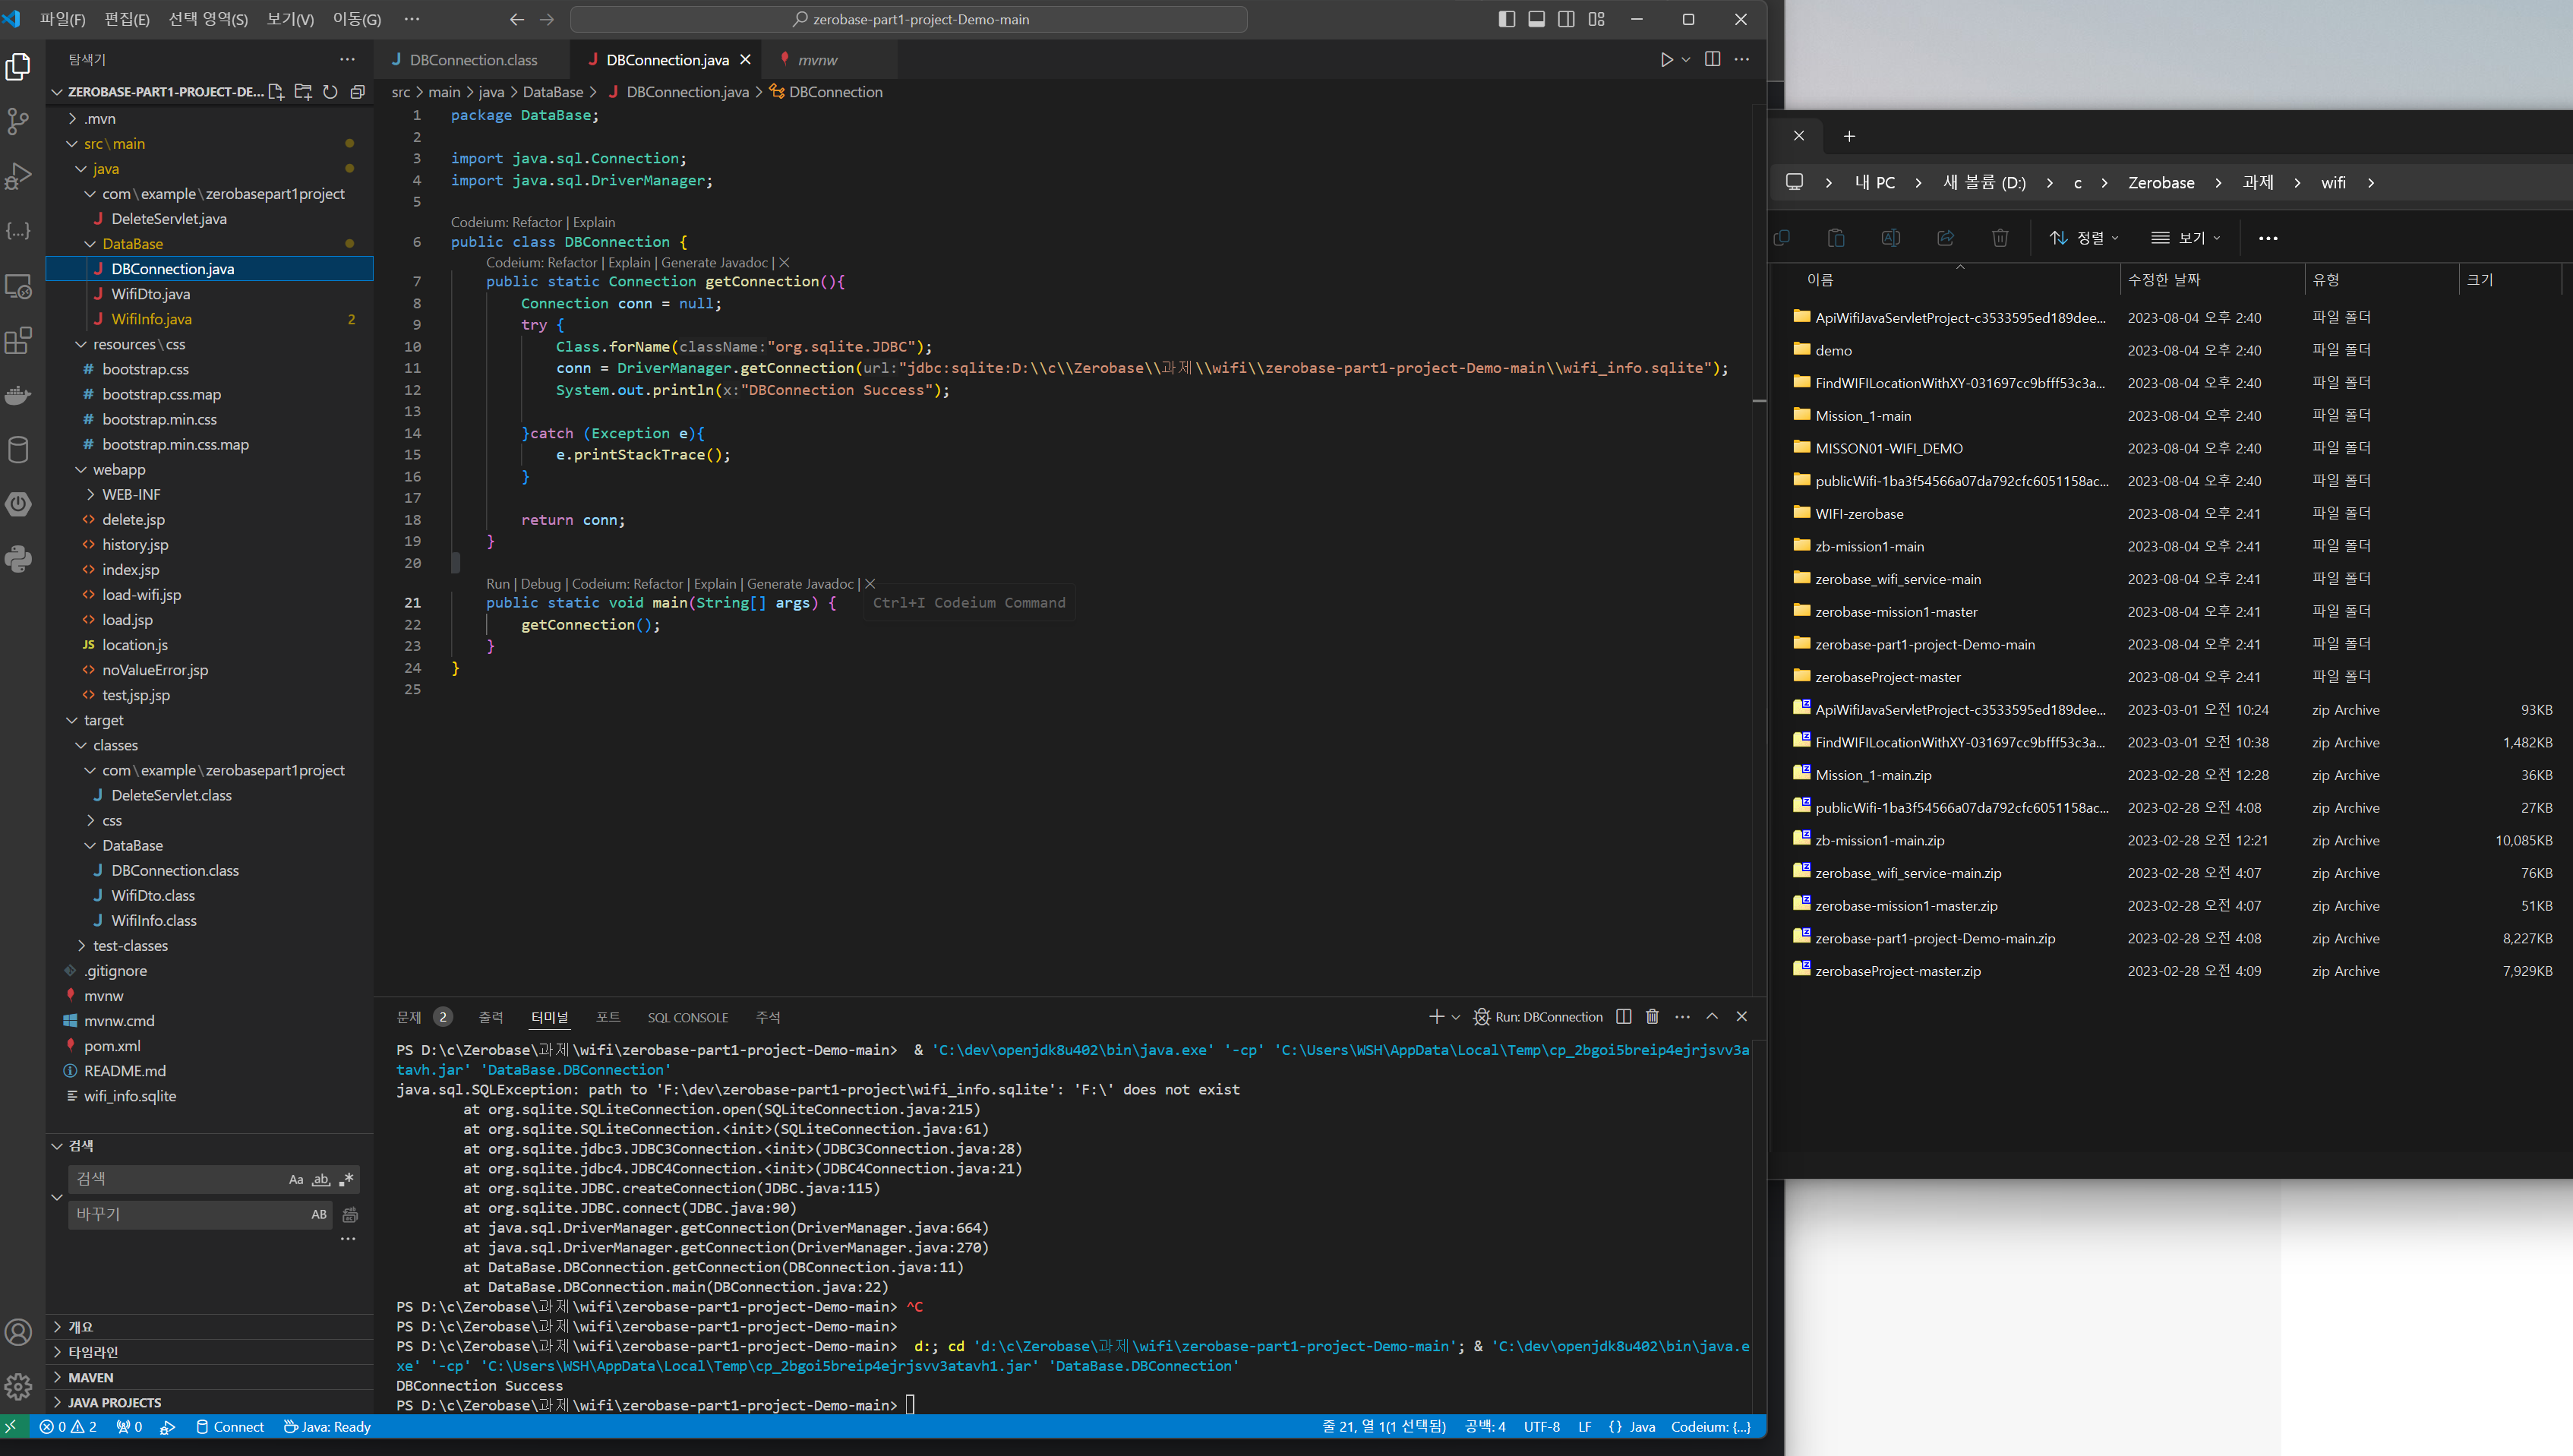The image size is (2573, 1456).
Task: Expand the JAVA PROJECTS section
Action: click(x=114, y=1402)
